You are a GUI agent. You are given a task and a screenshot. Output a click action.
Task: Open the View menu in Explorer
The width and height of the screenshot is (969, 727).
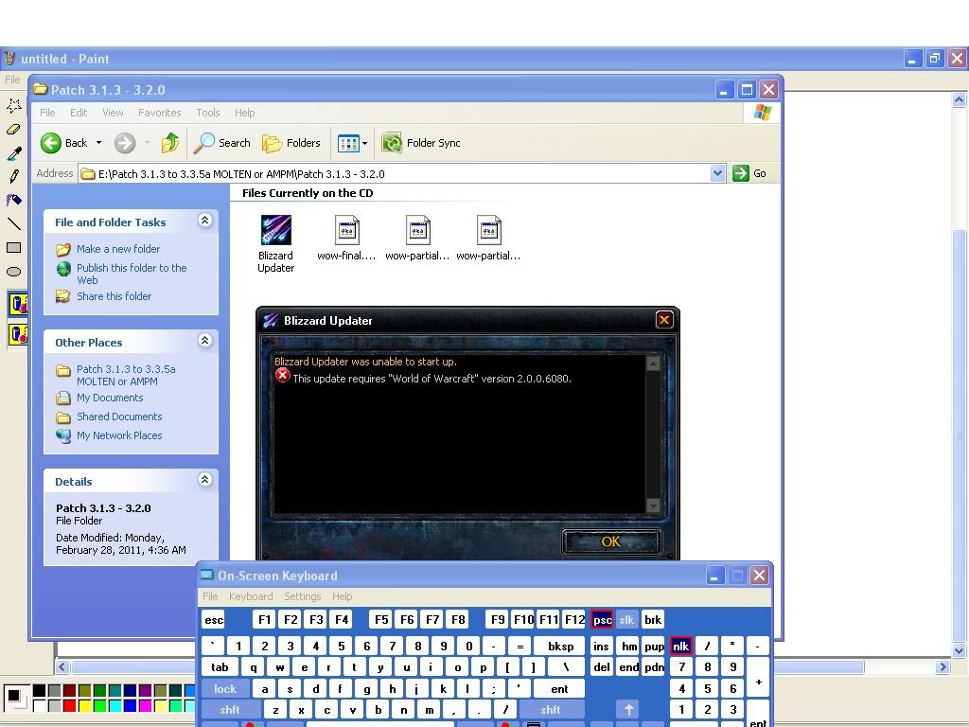[113, 113]
